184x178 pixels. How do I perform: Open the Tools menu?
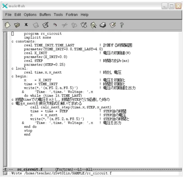click(x=58, y=15)
